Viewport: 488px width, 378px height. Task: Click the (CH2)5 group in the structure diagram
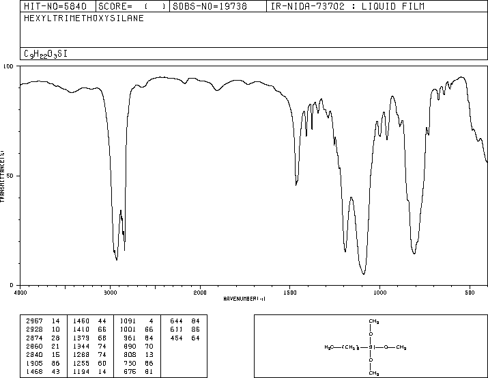(351, 347)
